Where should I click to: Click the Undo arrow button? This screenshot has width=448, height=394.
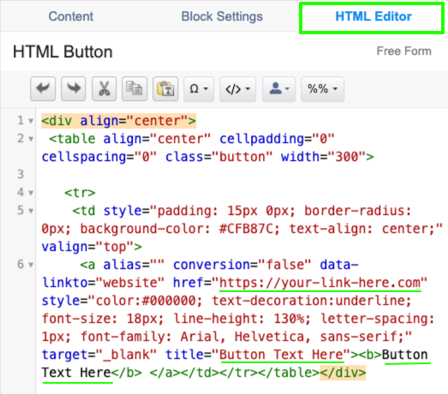(x=43, y=88)
